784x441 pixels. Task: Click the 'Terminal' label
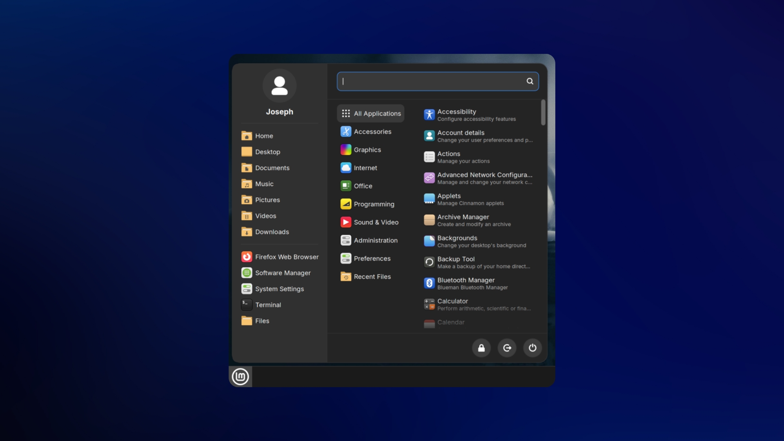coord(268,305)
